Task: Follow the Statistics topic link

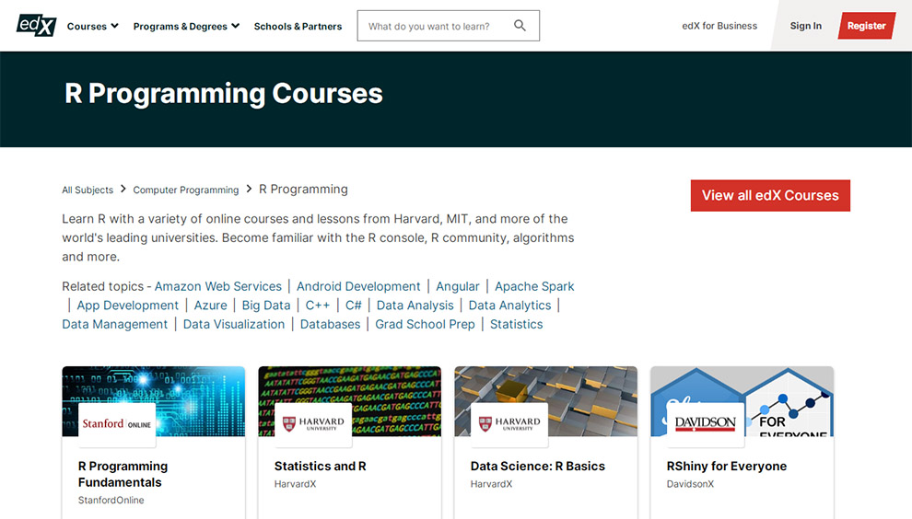Action: (x=516, y=324)
